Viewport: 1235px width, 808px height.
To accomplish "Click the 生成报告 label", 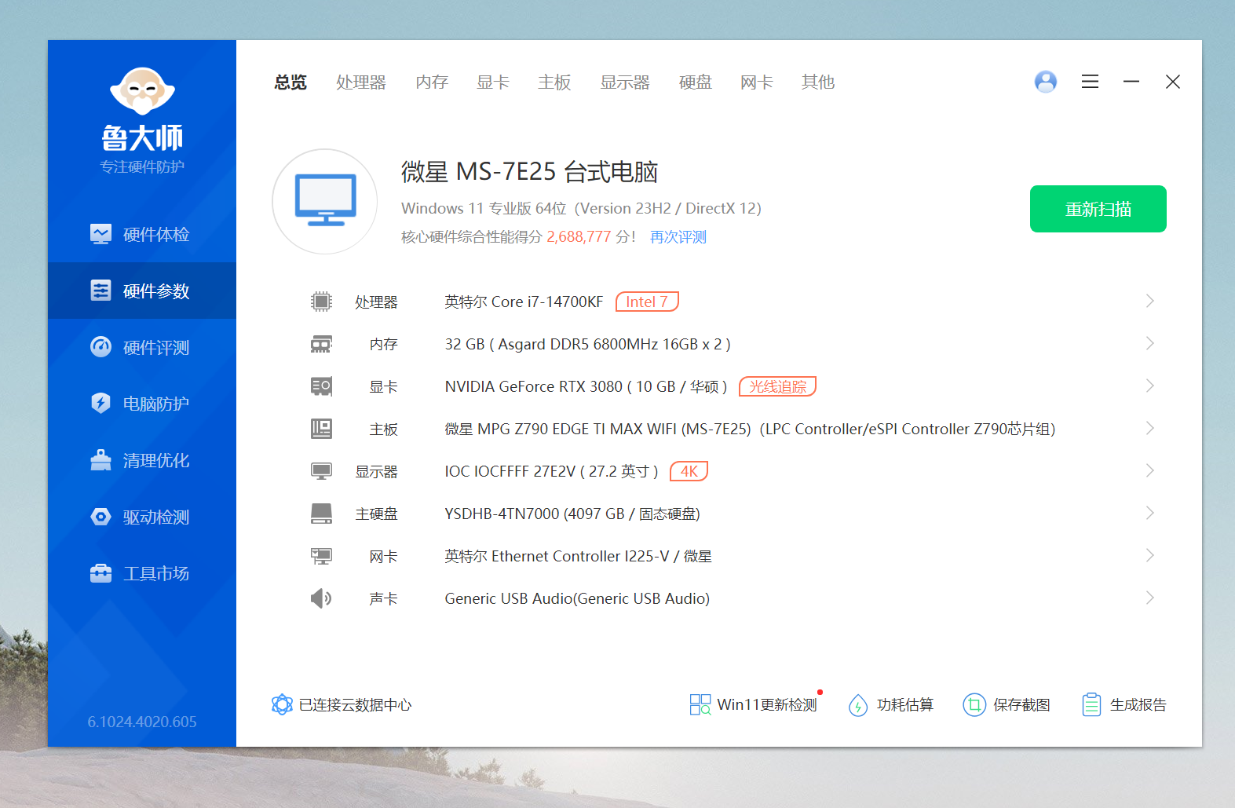I will click(x=1138, y=705).
